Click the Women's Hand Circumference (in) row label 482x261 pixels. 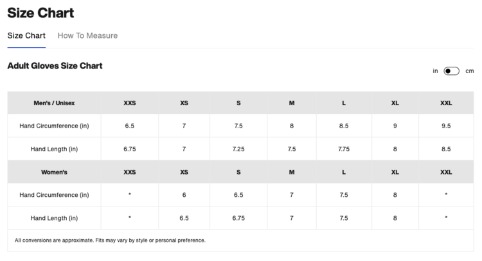54,196
